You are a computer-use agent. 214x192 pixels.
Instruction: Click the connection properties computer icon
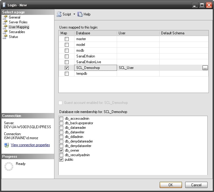[x=6, y=145]
